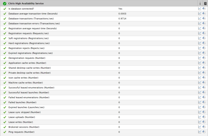Show graph for Failed leased enumerations
Image resolution: width=208 pixels, height=136 pixels.
point(200,97)
